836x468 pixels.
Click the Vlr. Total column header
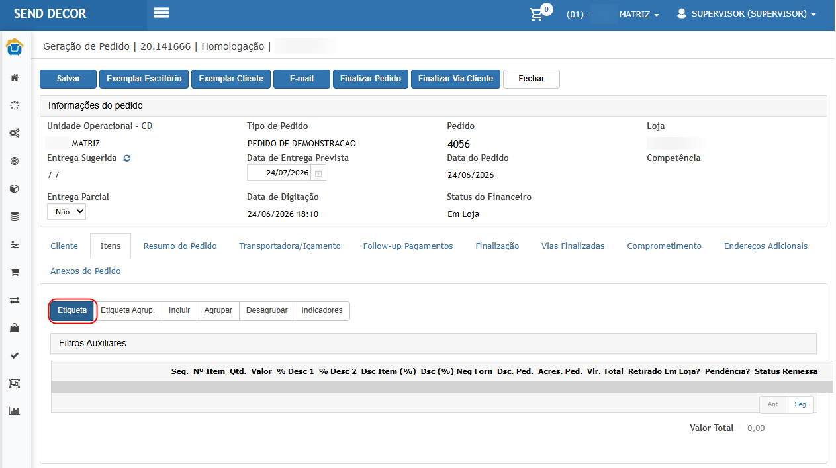coord(605,371)
